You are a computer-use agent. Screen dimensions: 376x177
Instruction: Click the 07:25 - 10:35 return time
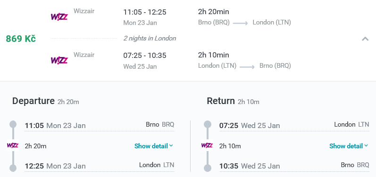tap(144, 56)
